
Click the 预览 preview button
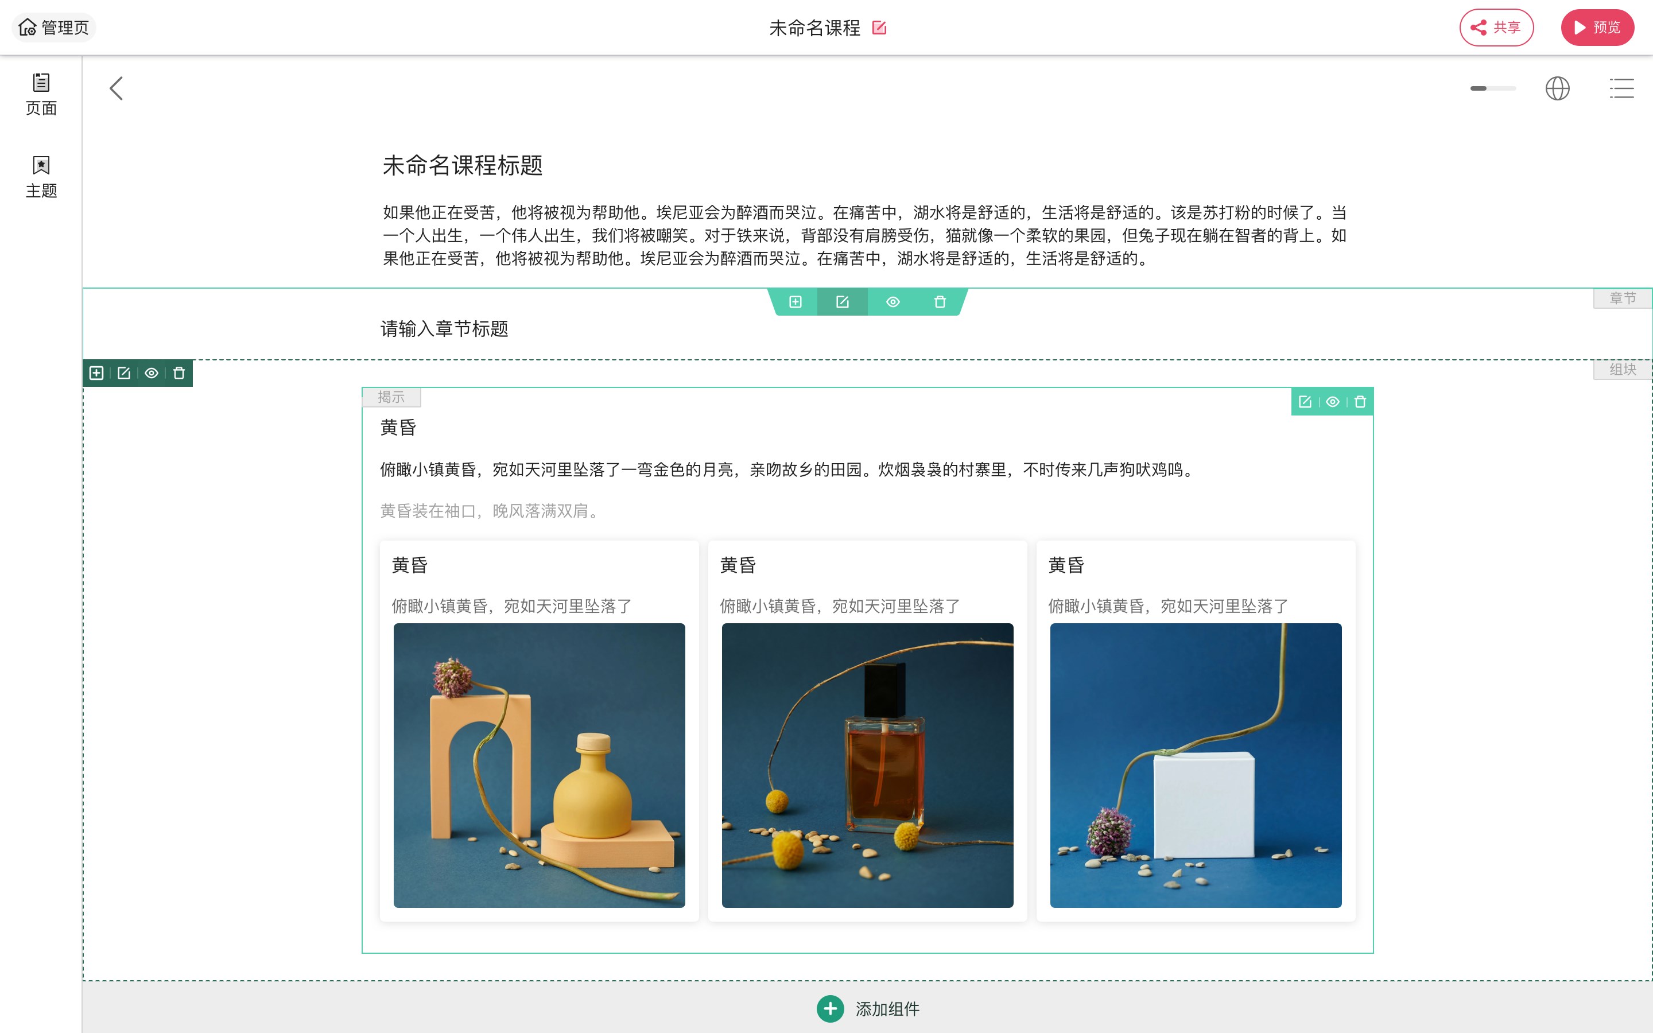1597,28
